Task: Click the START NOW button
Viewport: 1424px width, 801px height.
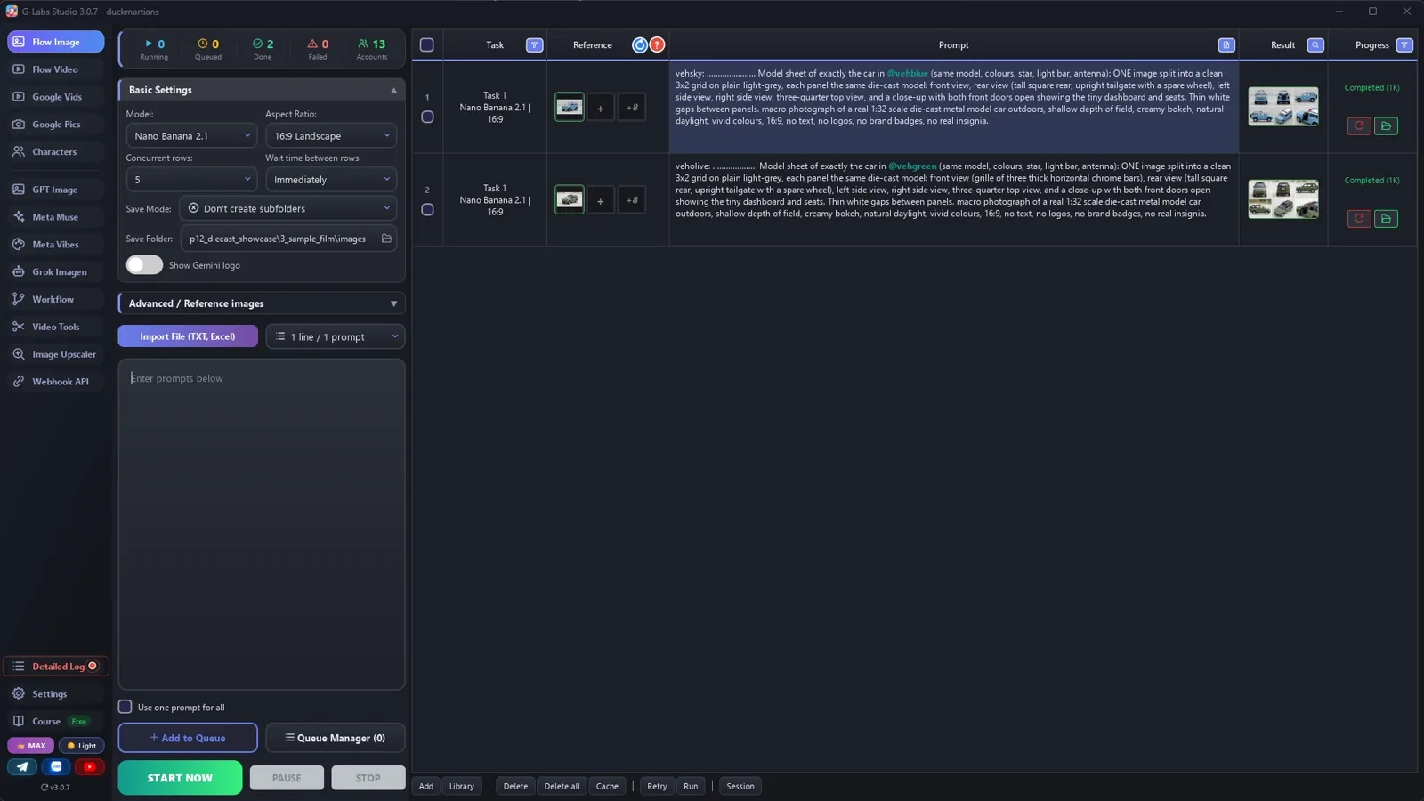Action: pos(180,778)
